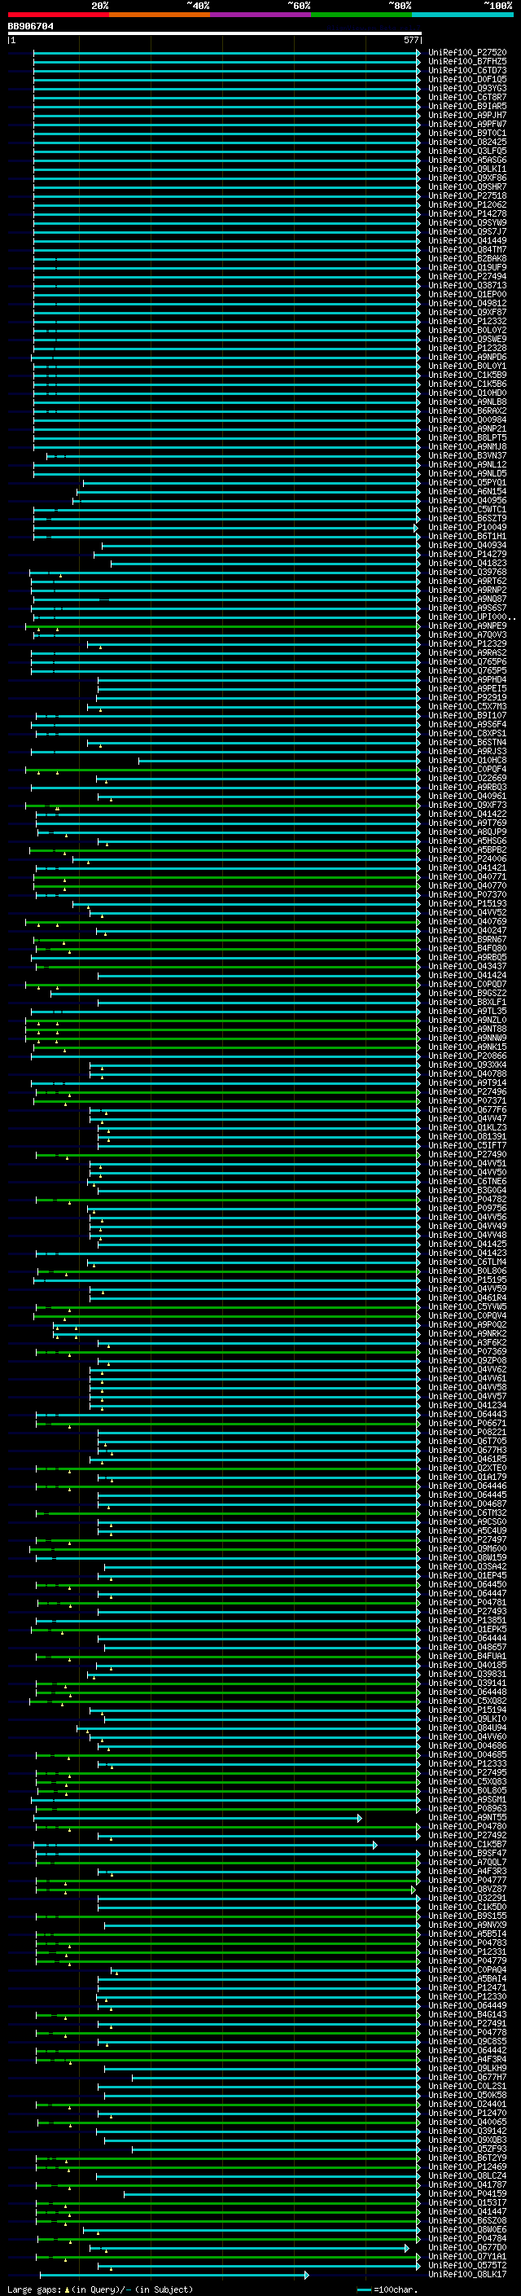
Task: Click the UniRef100_Q41449 hit label
Action: pyautogui.click(x=467, y=240)
